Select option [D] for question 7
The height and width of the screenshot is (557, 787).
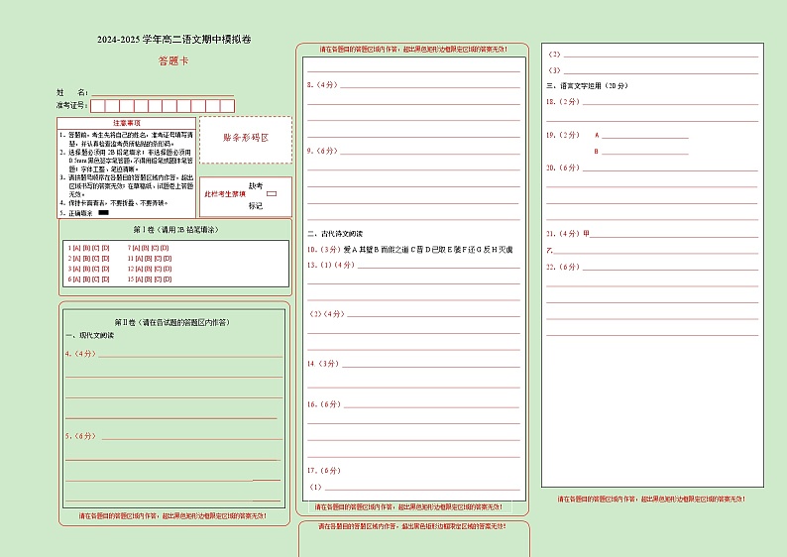pyautogui.click(x=167, y=246)
